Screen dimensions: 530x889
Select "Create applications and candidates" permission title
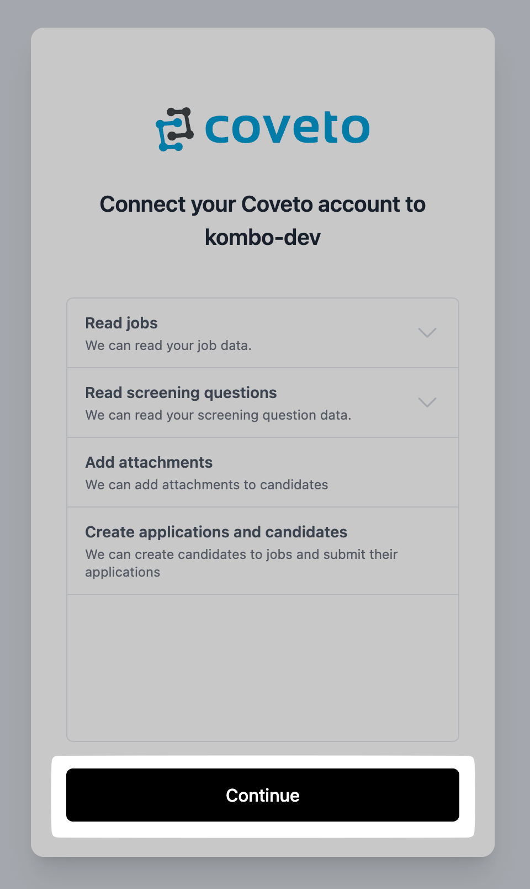coord(216,532)
